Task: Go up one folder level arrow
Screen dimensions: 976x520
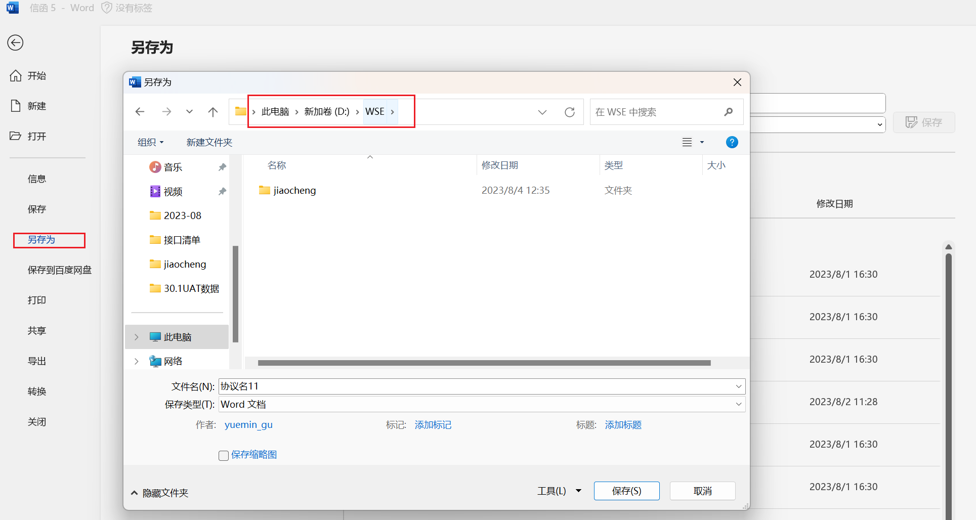Action: click(213, 112)
